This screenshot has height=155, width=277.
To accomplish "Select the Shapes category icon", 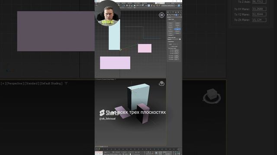I will pyautogui.click(x=170, y=15).
